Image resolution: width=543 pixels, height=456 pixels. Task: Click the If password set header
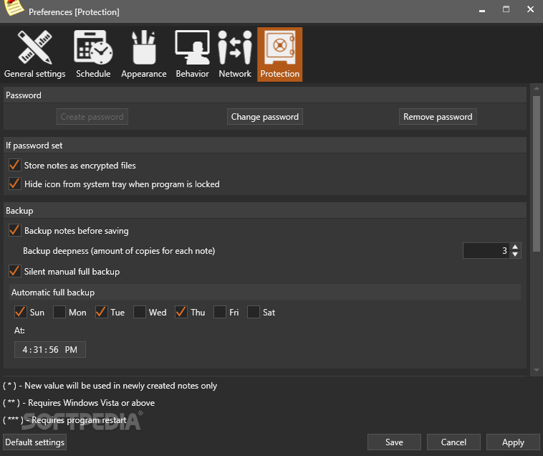pos(265,145)
